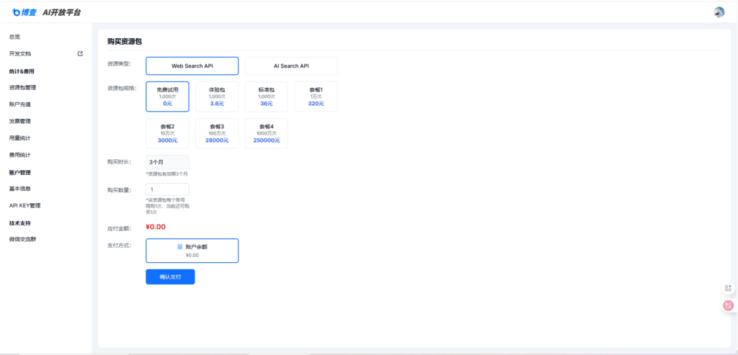The height and width of the screenshot is (355, 738).
Task: Click the 账户余额 wallet icon
Action: pos(180,247)
